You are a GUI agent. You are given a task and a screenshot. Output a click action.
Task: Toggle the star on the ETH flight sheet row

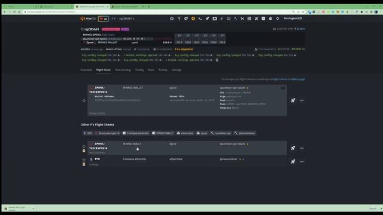coord(84,159)
